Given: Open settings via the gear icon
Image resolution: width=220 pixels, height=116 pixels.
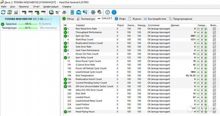Looking at the screenshot, I should tap(93, 12).
